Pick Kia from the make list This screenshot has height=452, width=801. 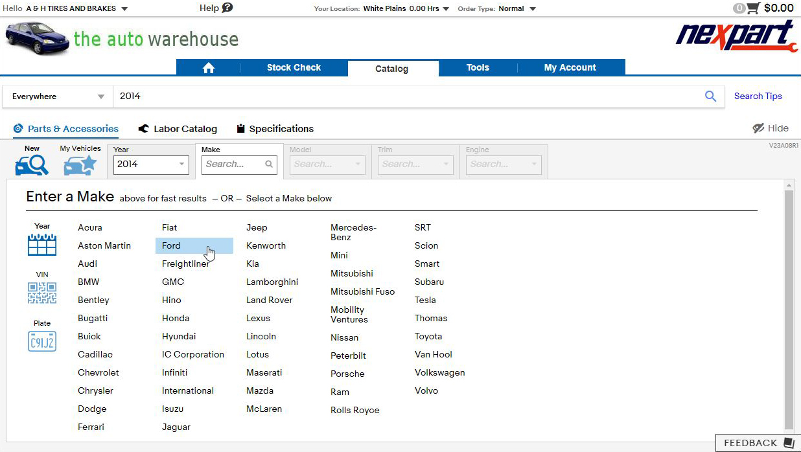coord(253,264)
